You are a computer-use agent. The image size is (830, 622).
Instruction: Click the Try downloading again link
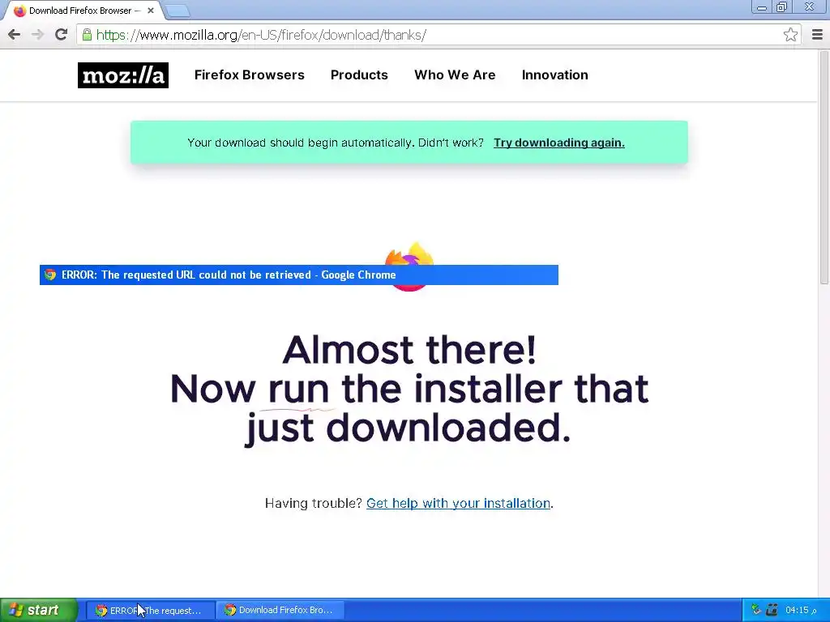point(559,143)
